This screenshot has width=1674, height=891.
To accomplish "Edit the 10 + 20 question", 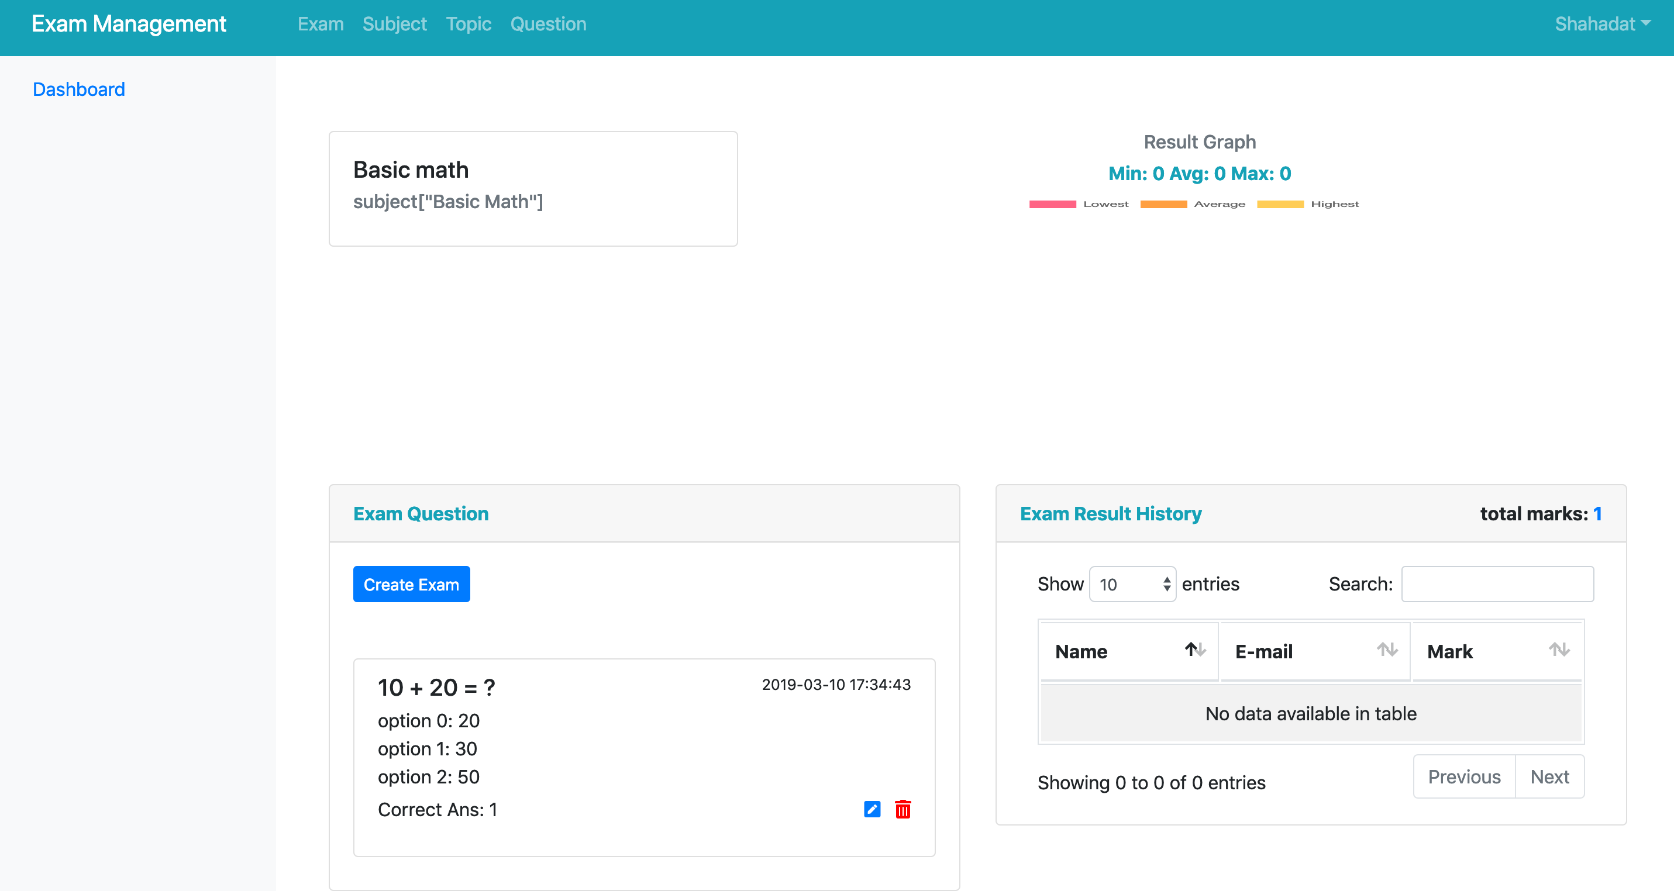I will [872, 809].
